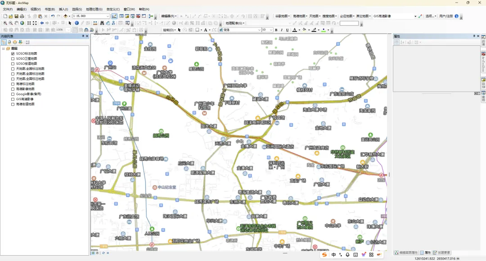The height and width of the screenshot is (261, 486).
Task: Switch to the 创建要素 bottom tab
Action: (x=442, y=252)
